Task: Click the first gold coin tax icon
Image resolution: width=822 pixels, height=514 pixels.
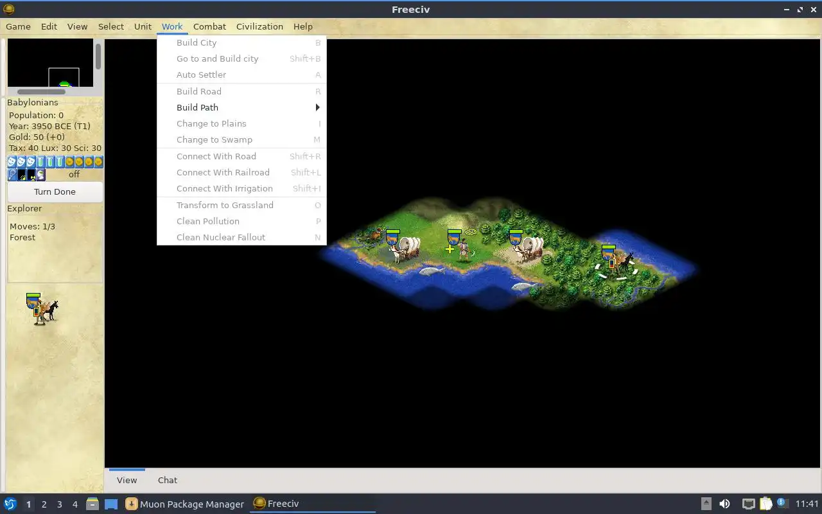Action: pos(69,162)
